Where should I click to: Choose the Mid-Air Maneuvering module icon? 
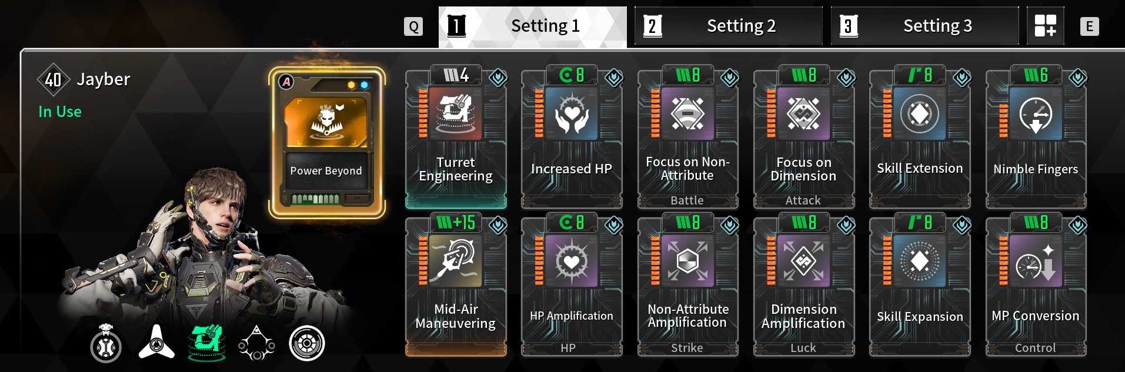point(455,261)
